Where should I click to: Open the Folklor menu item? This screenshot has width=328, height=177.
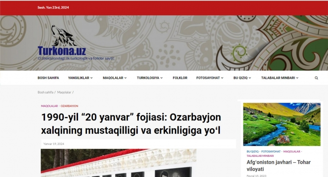180,78
